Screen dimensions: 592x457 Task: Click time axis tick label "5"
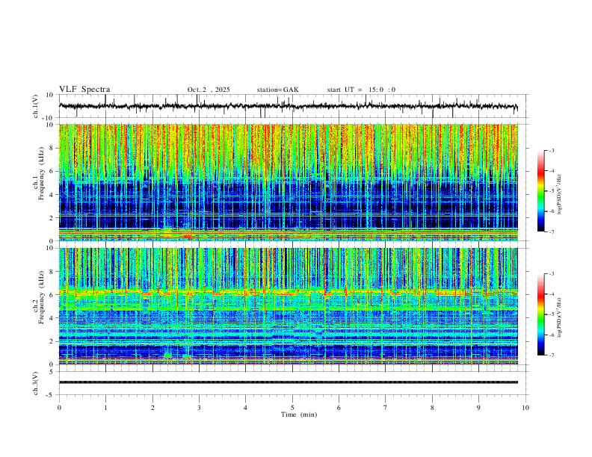tap(292, 408)
